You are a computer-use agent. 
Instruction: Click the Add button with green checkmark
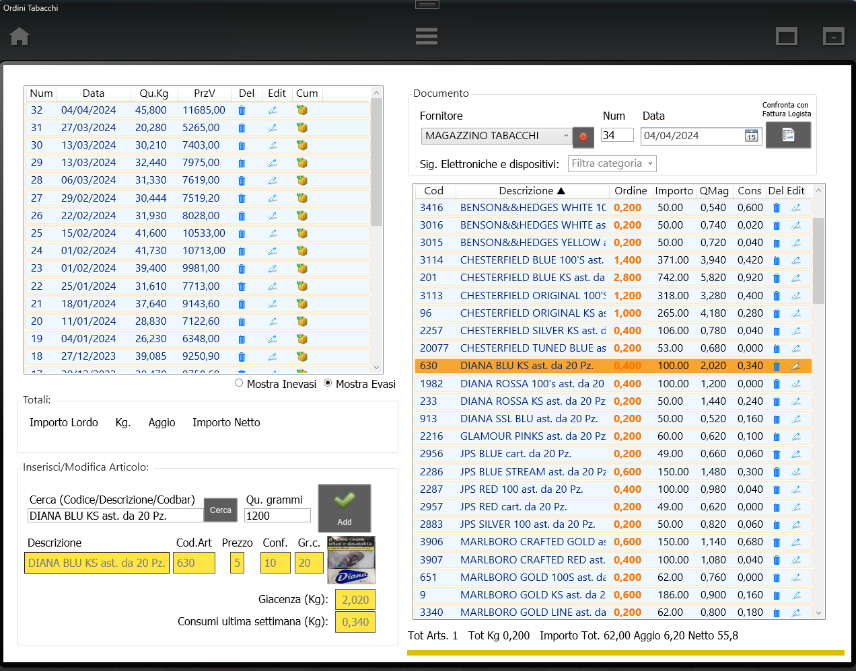344,508
